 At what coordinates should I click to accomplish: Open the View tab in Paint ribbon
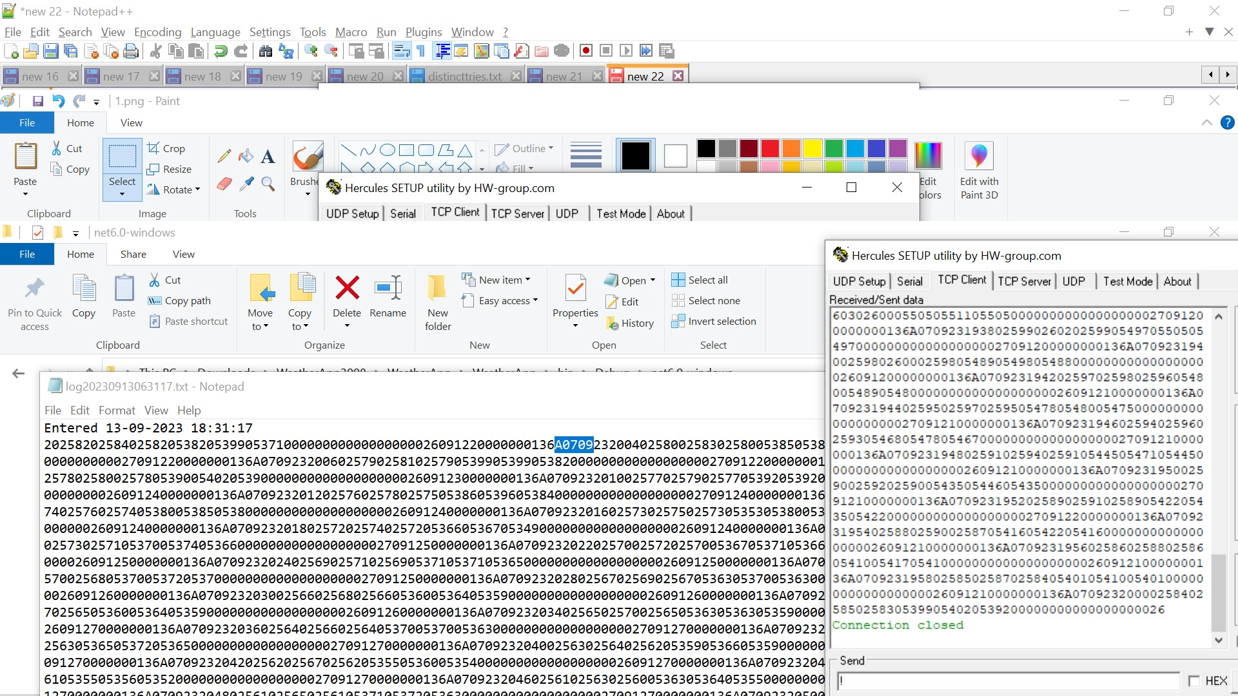[x=131, y=122]
